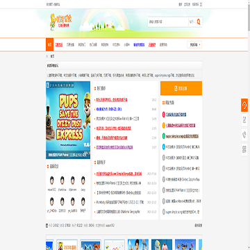Viewport: 250px width, 250px height.
Task: Click the orange post new topic button
Action: pos(181,88)
